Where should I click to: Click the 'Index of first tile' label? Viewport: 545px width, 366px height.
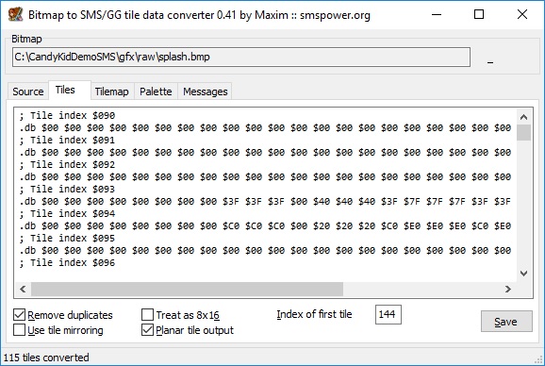[314, 314]
